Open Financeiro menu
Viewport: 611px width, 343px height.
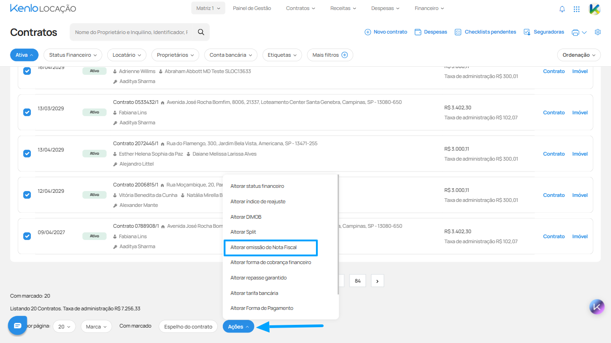[x=430, y=8]
